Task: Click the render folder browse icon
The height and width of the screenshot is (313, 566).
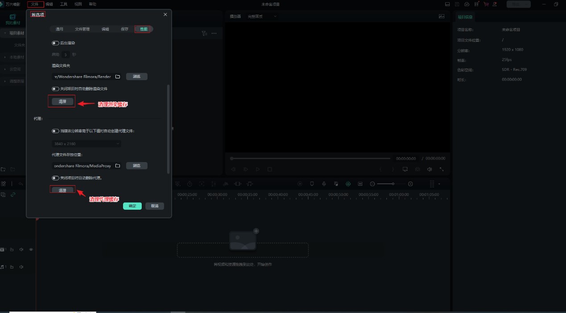Action: [x=118, y=77]
